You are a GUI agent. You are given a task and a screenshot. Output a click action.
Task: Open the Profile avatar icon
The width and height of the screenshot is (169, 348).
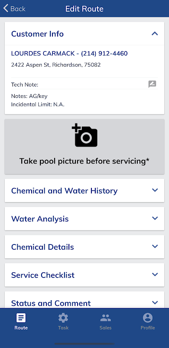[x=148, y=318]
